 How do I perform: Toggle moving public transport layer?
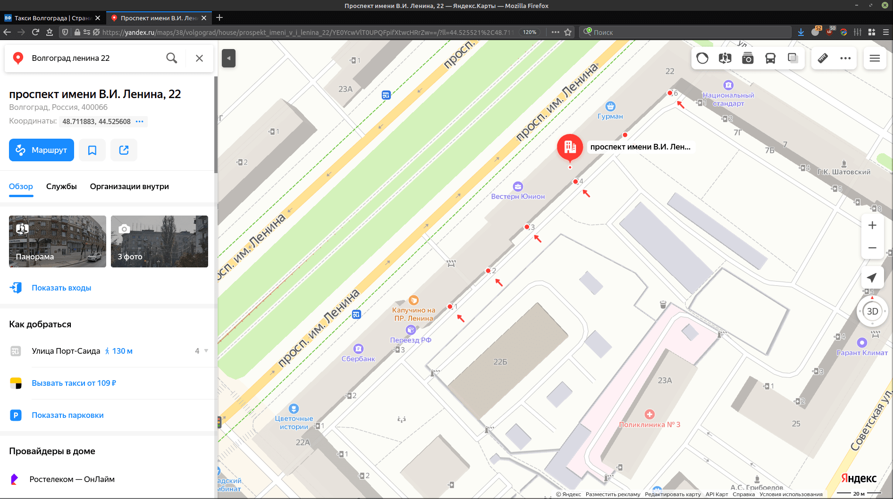click(x=770, y=58)
